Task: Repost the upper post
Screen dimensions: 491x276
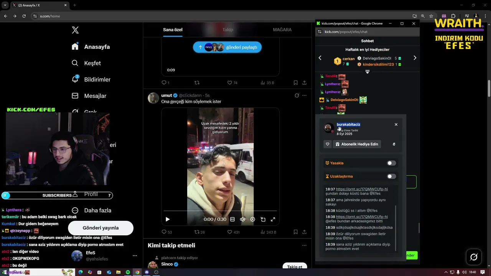Action: (197, 82)
